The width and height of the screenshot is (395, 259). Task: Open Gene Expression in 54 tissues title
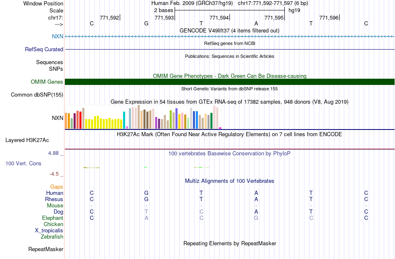230,102
